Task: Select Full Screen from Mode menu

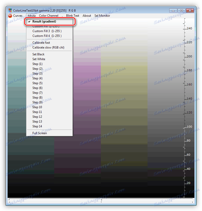Action: tap(50, 133)
